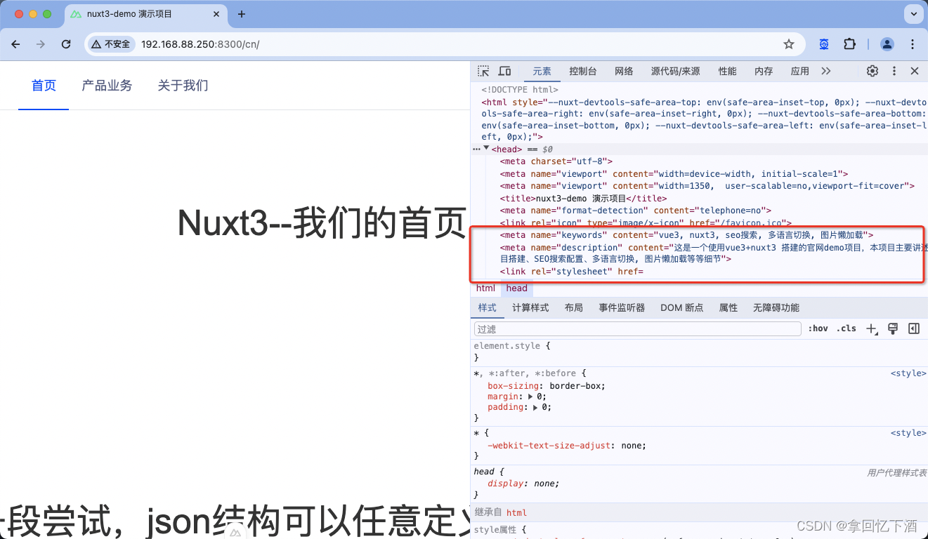Viewport: 928px width, 539px height.
Task: Open DevTools settings gear
Action: point(873,71)
